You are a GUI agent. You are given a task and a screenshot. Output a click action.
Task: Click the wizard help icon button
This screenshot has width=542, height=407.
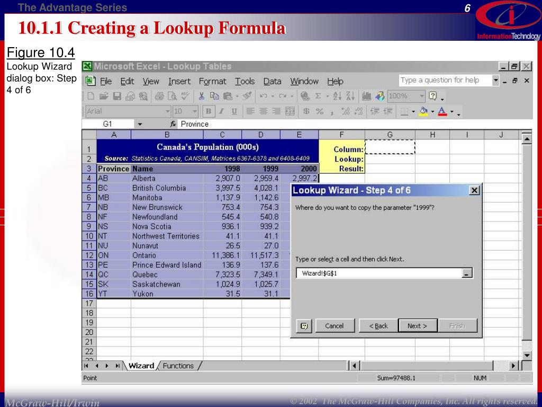coord(304,326)
